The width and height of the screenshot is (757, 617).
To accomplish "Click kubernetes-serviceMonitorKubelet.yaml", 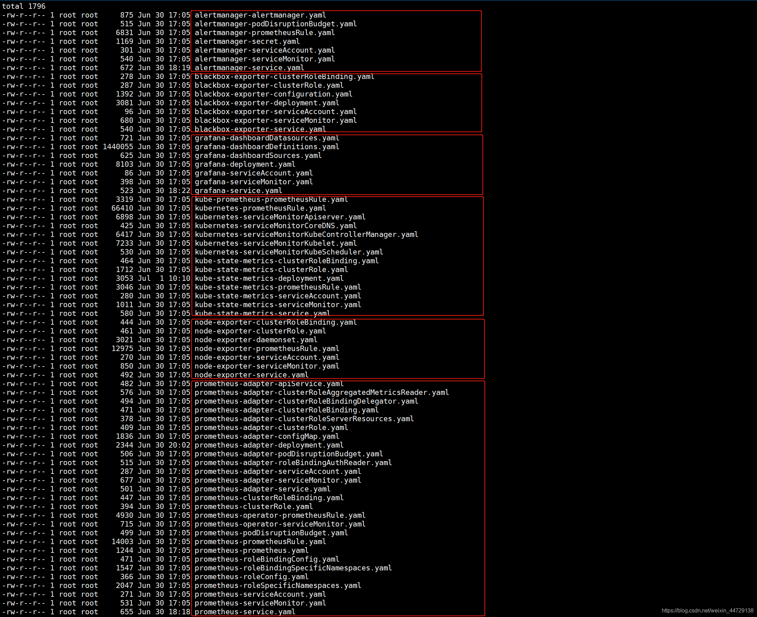I will pyautogui.click(x=275, y=243).
